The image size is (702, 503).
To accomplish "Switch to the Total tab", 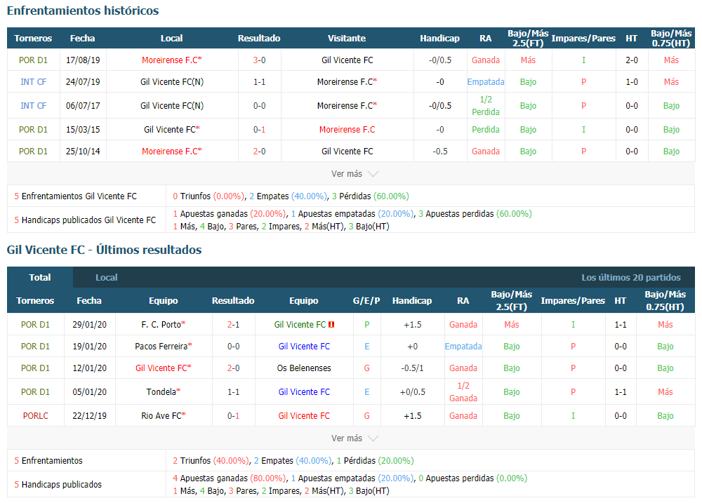I will tap(40, 277).
